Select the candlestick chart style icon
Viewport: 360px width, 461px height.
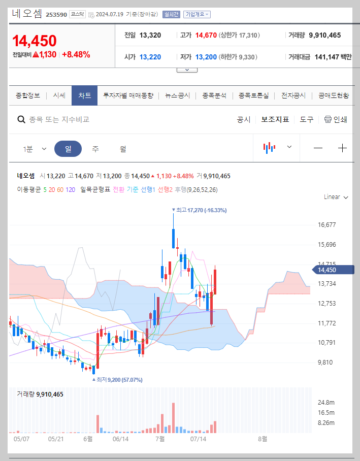(270, 148)
